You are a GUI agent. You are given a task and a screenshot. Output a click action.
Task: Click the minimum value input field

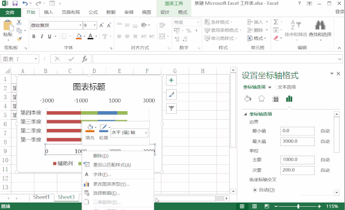pyautogui.click(x=298, y=131)
